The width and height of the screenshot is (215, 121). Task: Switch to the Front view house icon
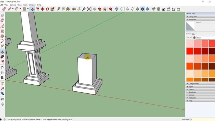click(x=164, y=9)
